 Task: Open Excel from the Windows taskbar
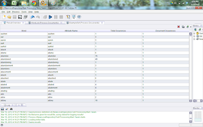pos(14,3)
